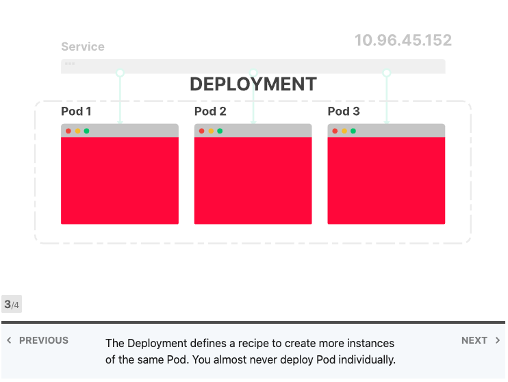
Task: Select the red body of Pod 2
Action: [253, 180]
